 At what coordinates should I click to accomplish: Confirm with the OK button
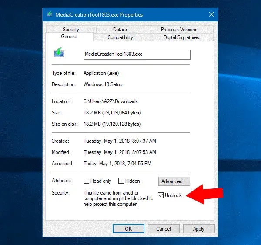pos(128,228)
